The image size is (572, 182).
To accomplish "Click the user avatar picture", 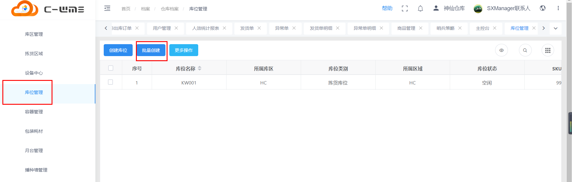I will coord(478,9).
